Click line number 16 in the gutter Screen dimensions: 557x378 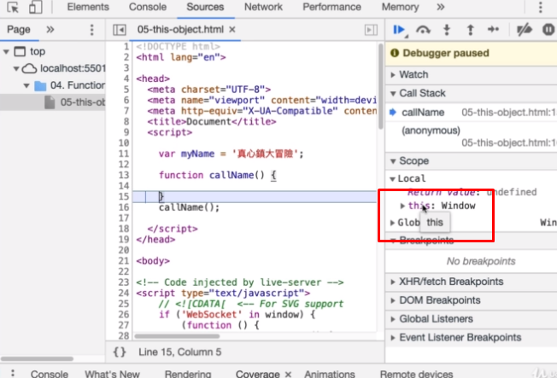tap(123, 207)
